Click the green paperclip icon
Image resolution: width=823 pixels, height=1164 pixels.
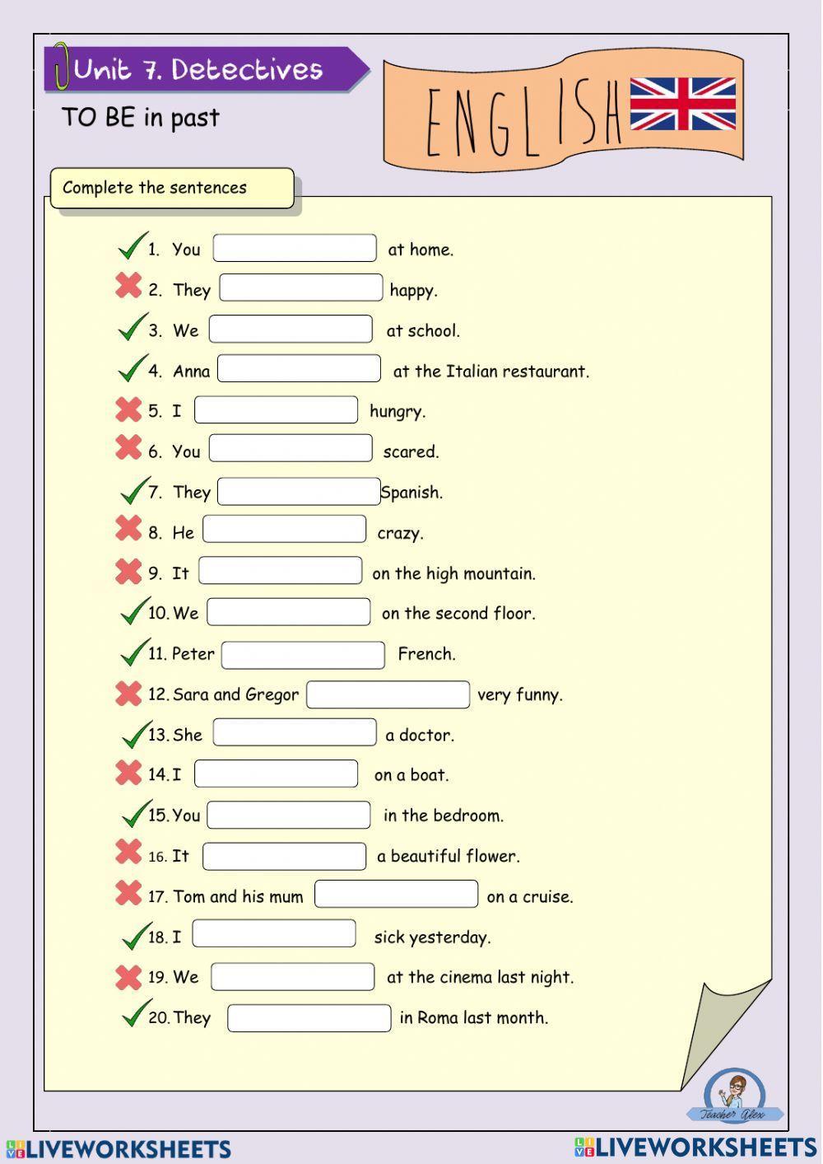click(x=60, y=66)
